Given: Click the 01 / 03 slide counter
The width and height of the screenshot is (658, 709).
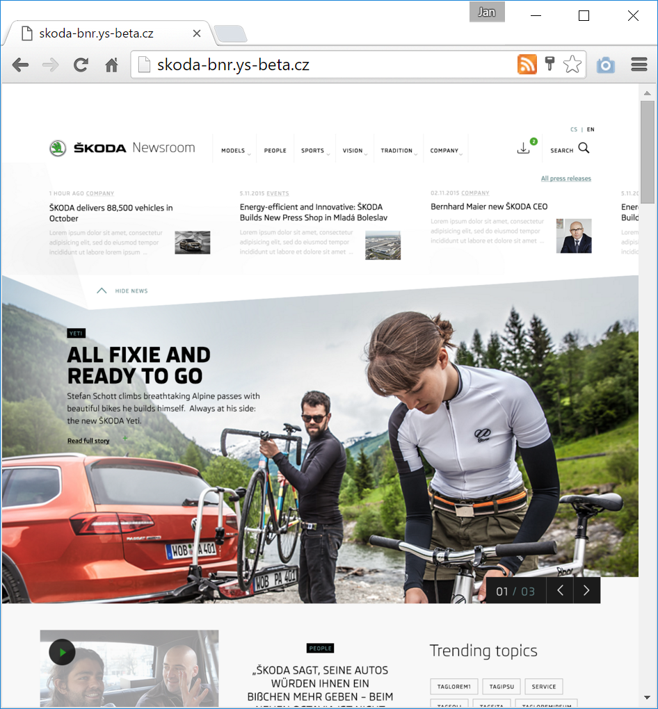Looking at the screenshot, I should click(x=515, y=591).
